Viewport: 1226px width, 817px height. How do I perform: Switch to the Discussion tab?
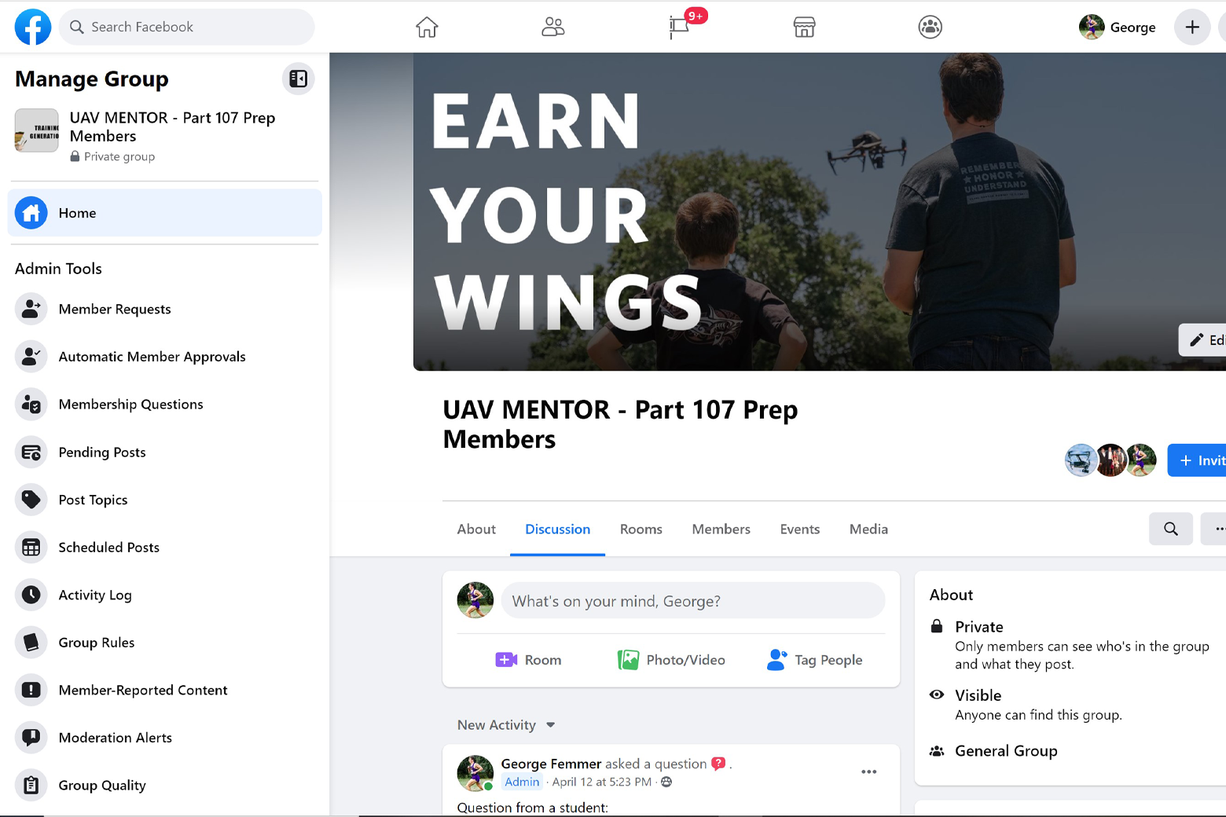(558, 529)
